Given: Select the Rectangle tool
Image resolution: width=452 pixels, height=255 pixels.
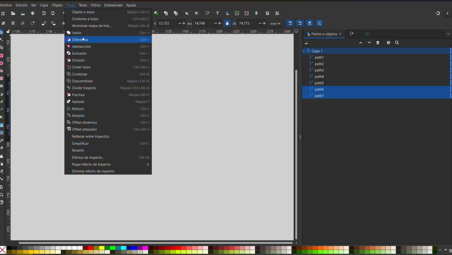Looking at the screenshot, I should click(2, 56).
